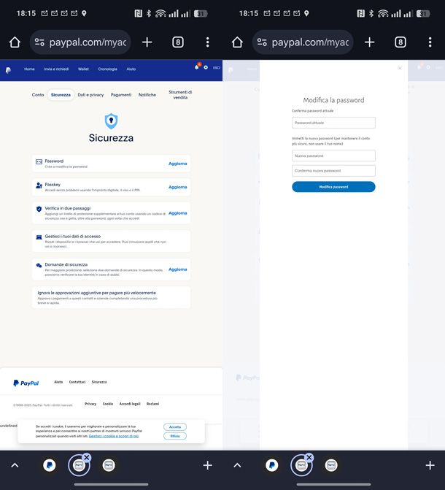The height and width of the screenshot is (490, 445).
Task: Open three-dot browser menu on right phone
Action: tap(430, 42)
